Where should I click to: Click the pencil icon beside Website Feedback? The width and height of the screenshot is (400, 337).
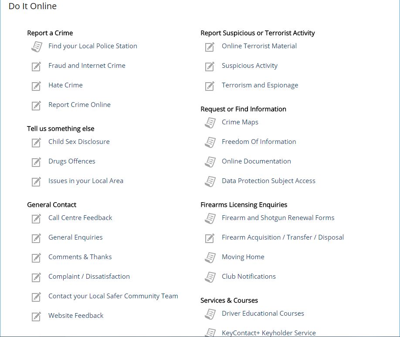coord(36,317)
